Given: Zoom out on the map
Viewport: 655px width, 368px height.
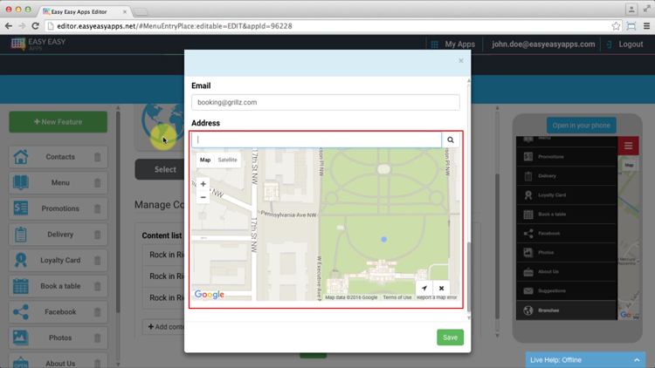Looking at the screenshot, I should click(x=203, y=197).
